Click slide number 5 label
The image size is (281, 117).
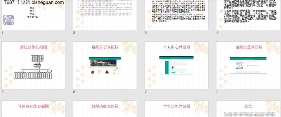[x=2, y=92]
